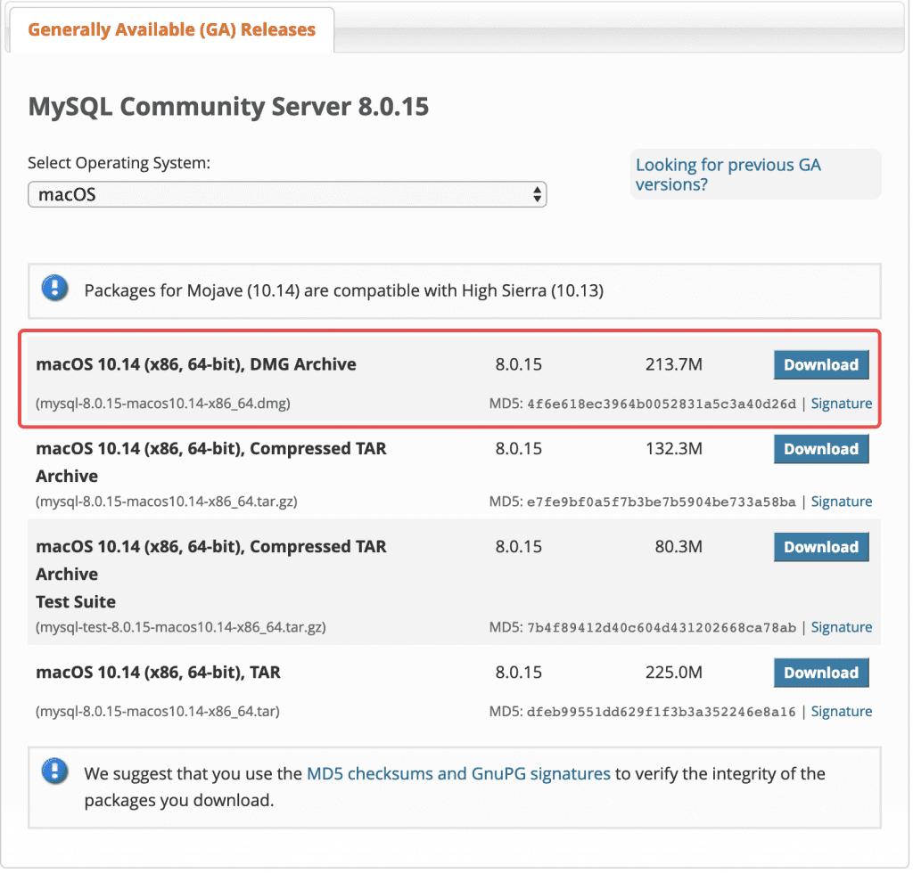Click Looking for previous GA versions link
913x873 pixels.
tap(728, 175)
